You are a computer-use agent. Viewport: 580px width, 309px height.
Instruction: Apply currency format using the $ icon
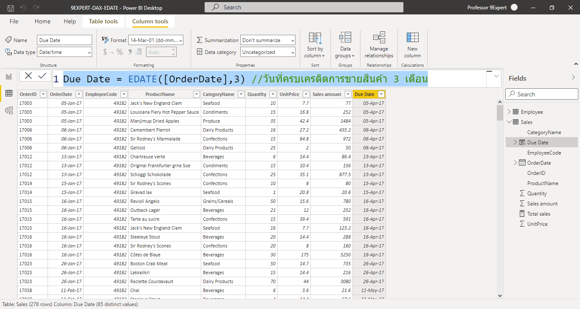105,51
